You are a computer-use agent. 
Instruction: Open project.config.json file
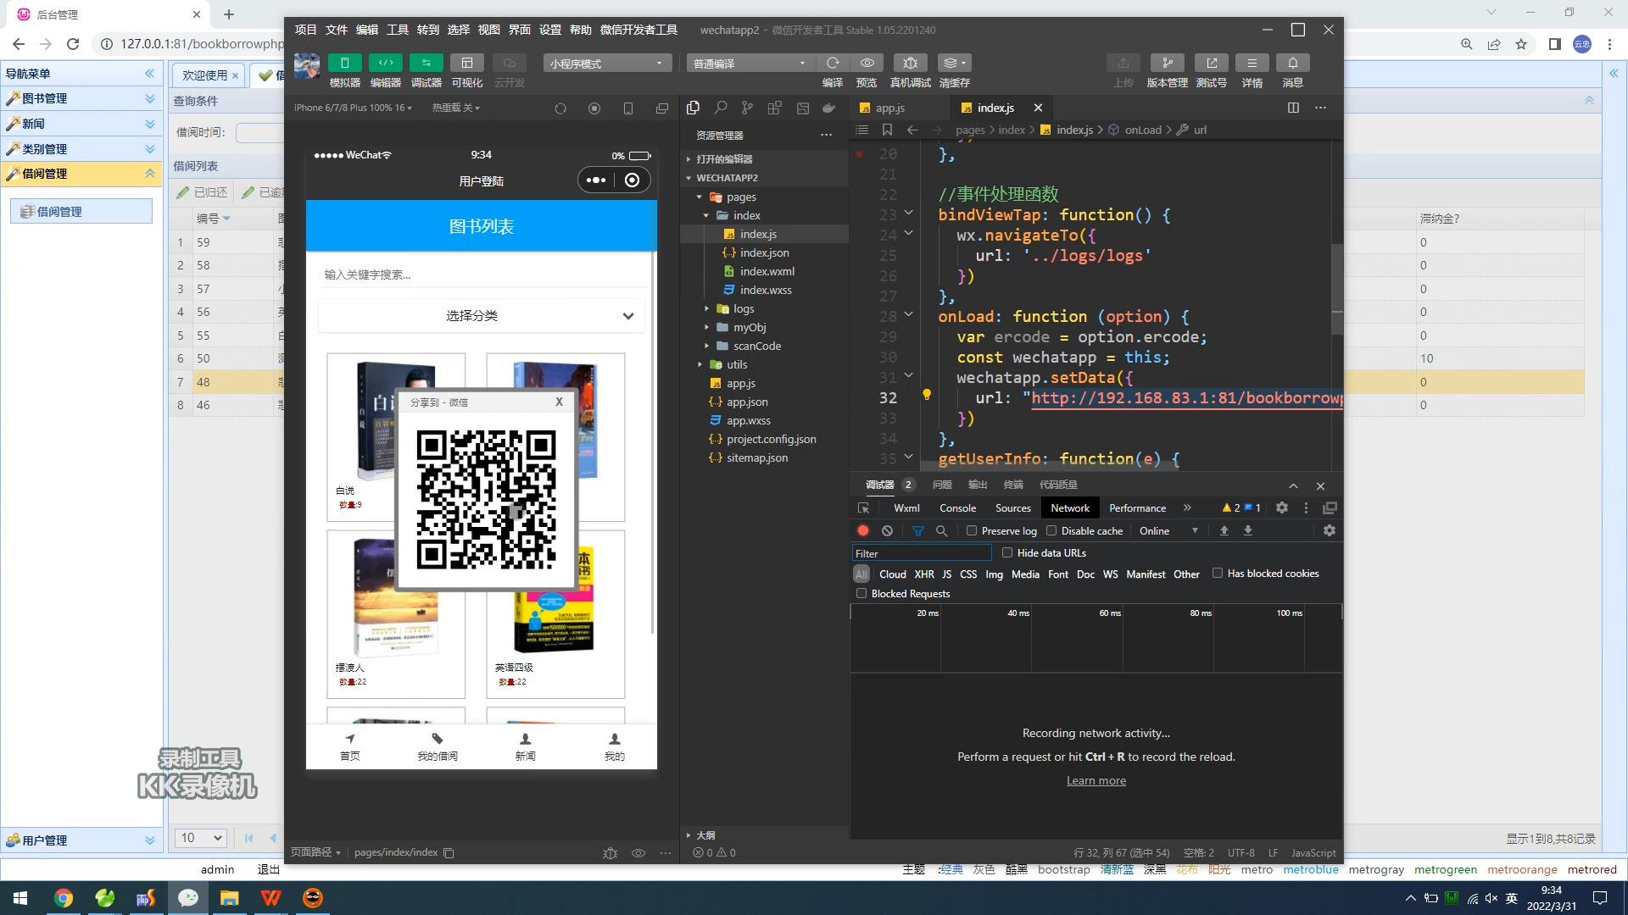771,439
